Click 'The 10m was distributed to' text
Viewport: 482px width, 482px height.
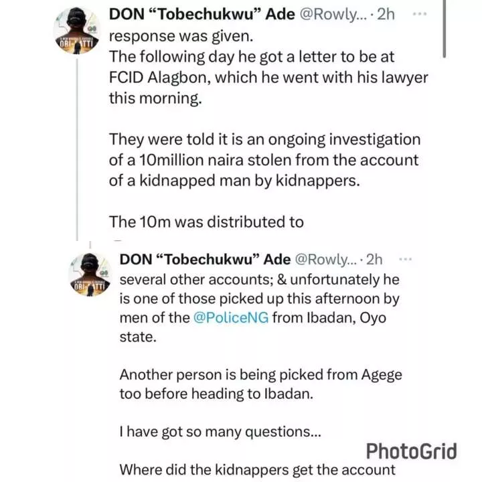point(206,222)
